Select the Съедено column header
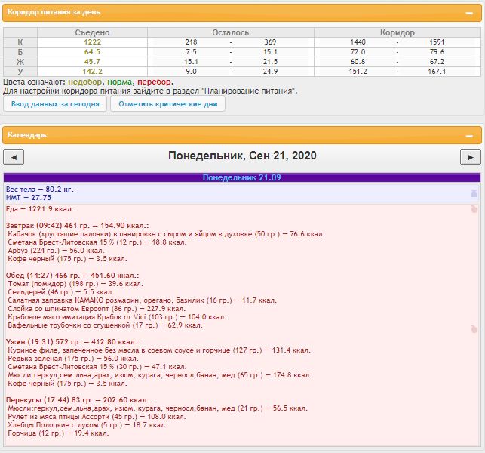Viewport: 485px width, 453px height. pos(92,32)
